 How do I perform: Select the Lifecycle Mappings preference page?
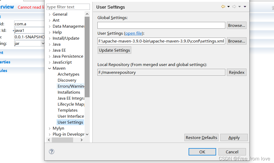[71, 104]
